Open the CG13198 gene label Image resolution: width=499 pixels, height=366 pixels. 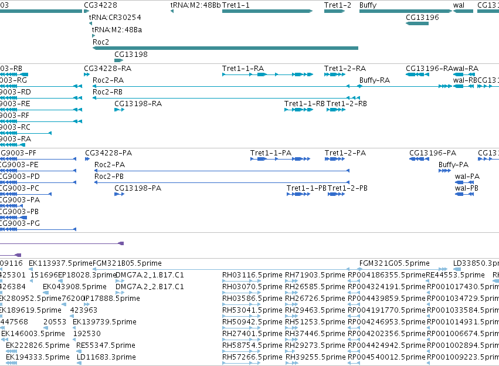coord(131,55)
